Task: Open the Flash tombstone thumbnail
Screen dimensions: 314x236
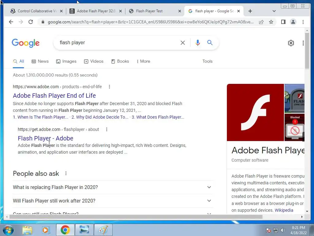Action: [x=294, y=98]
